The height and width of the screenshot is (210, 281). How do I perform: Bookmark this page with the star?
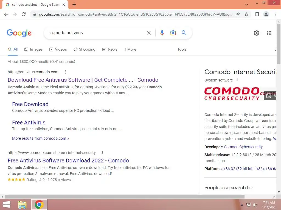(x=246, y=14)
